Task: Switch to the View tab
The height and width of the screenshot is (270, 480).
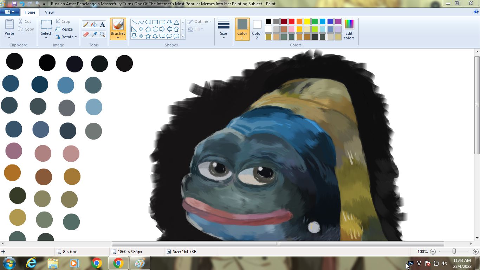Action: pyautogui.click(x=49, y=12)
